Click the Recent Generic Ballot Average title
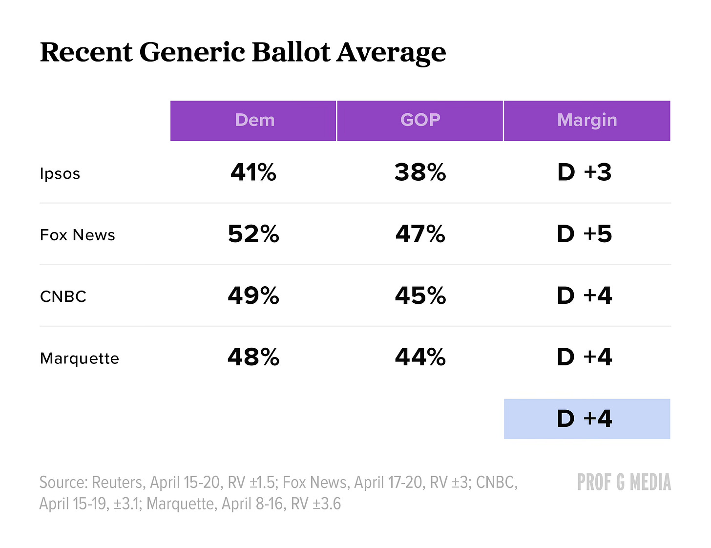 (243, 52)
